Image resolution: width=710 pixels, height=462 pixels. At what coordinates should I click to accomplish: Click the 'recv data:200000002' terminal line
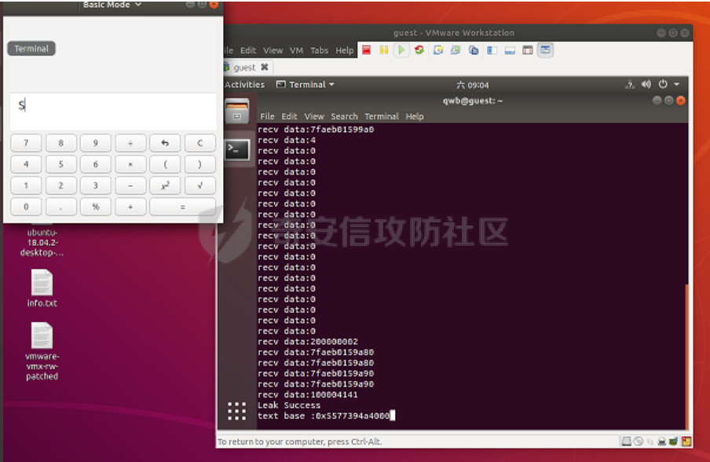(308, 342)
